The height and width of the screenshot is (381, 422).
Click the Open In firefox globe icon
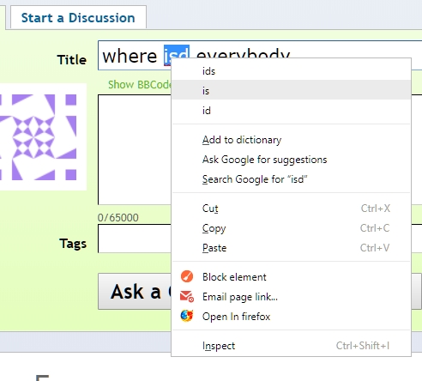pyautogui.click(x=187, y=316)
